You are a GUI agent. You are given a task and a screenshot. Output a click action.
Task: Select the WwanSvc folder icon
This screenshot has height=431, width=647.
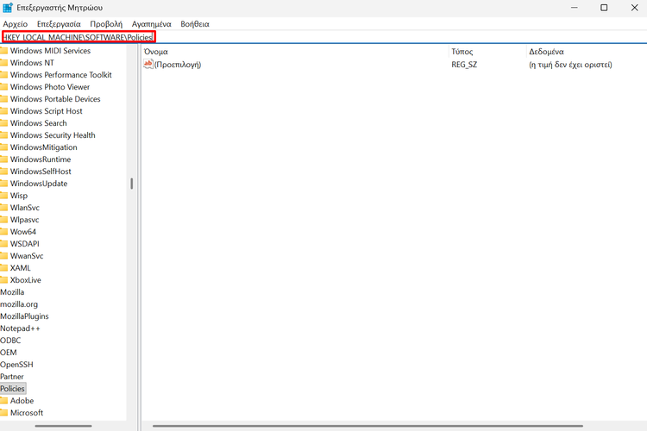(x=3, y=256)
